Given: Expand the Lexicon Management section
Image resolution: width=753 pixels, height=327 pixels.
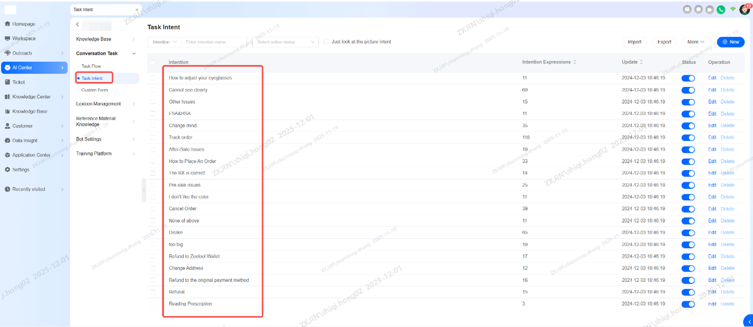Looking at the screenshot, I should (105, 104).
